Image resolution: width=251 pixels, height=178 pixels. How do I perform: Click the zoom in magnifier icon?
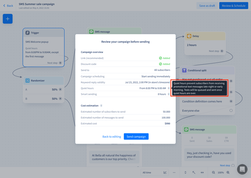[228, 172]
